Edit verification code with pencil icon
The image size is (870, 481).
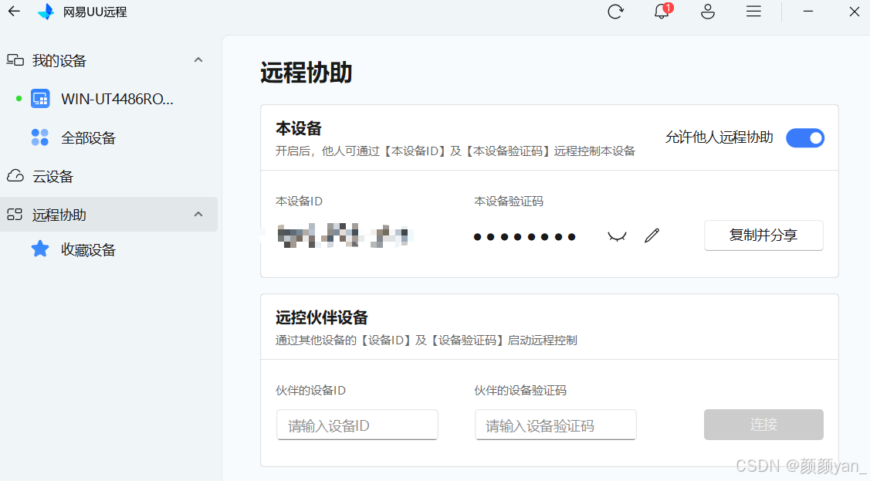(x=652, y=235)
